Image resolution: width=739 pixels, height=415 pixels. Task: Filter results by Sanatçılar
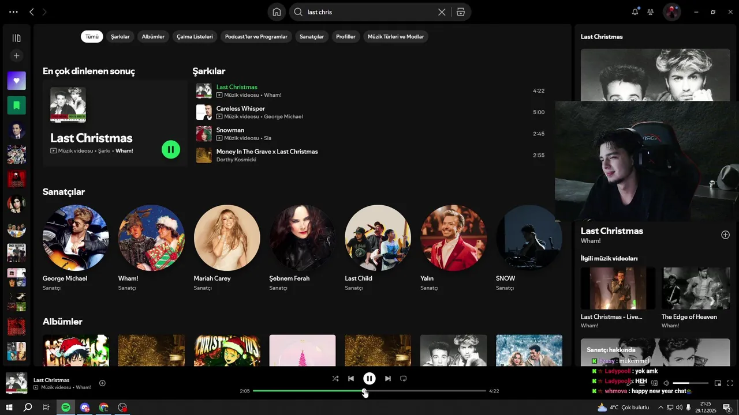coord(312,36)
